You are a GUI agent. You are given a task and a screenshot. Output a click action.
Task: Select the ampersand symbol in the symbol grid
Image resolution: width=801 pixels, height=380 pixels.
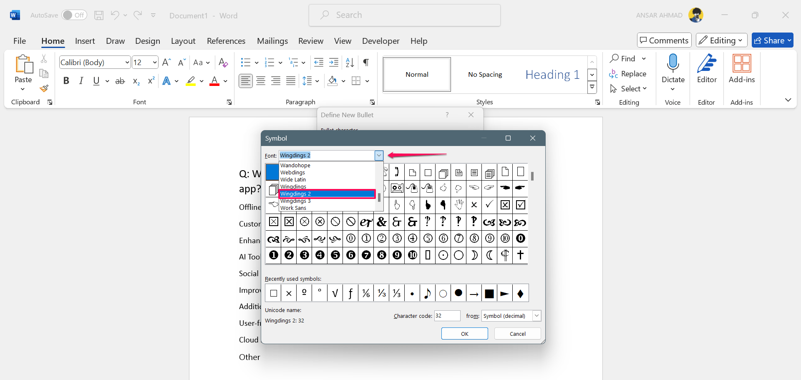[x=382, y=221]
